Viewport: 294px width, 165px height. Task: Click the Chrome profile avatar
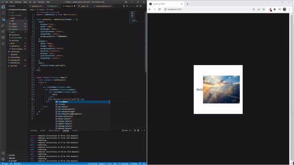(x=284, y=9)
